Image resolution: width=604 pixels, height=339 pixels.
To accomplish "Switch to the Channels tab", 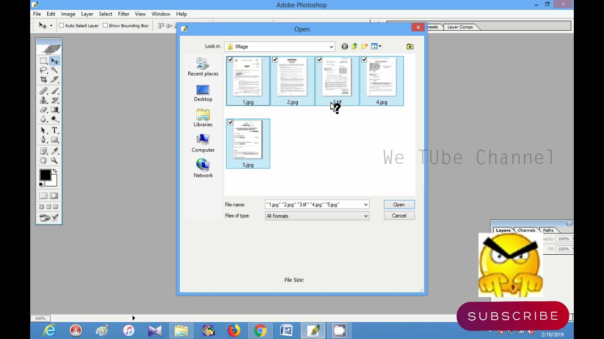I will pos(527,230).
